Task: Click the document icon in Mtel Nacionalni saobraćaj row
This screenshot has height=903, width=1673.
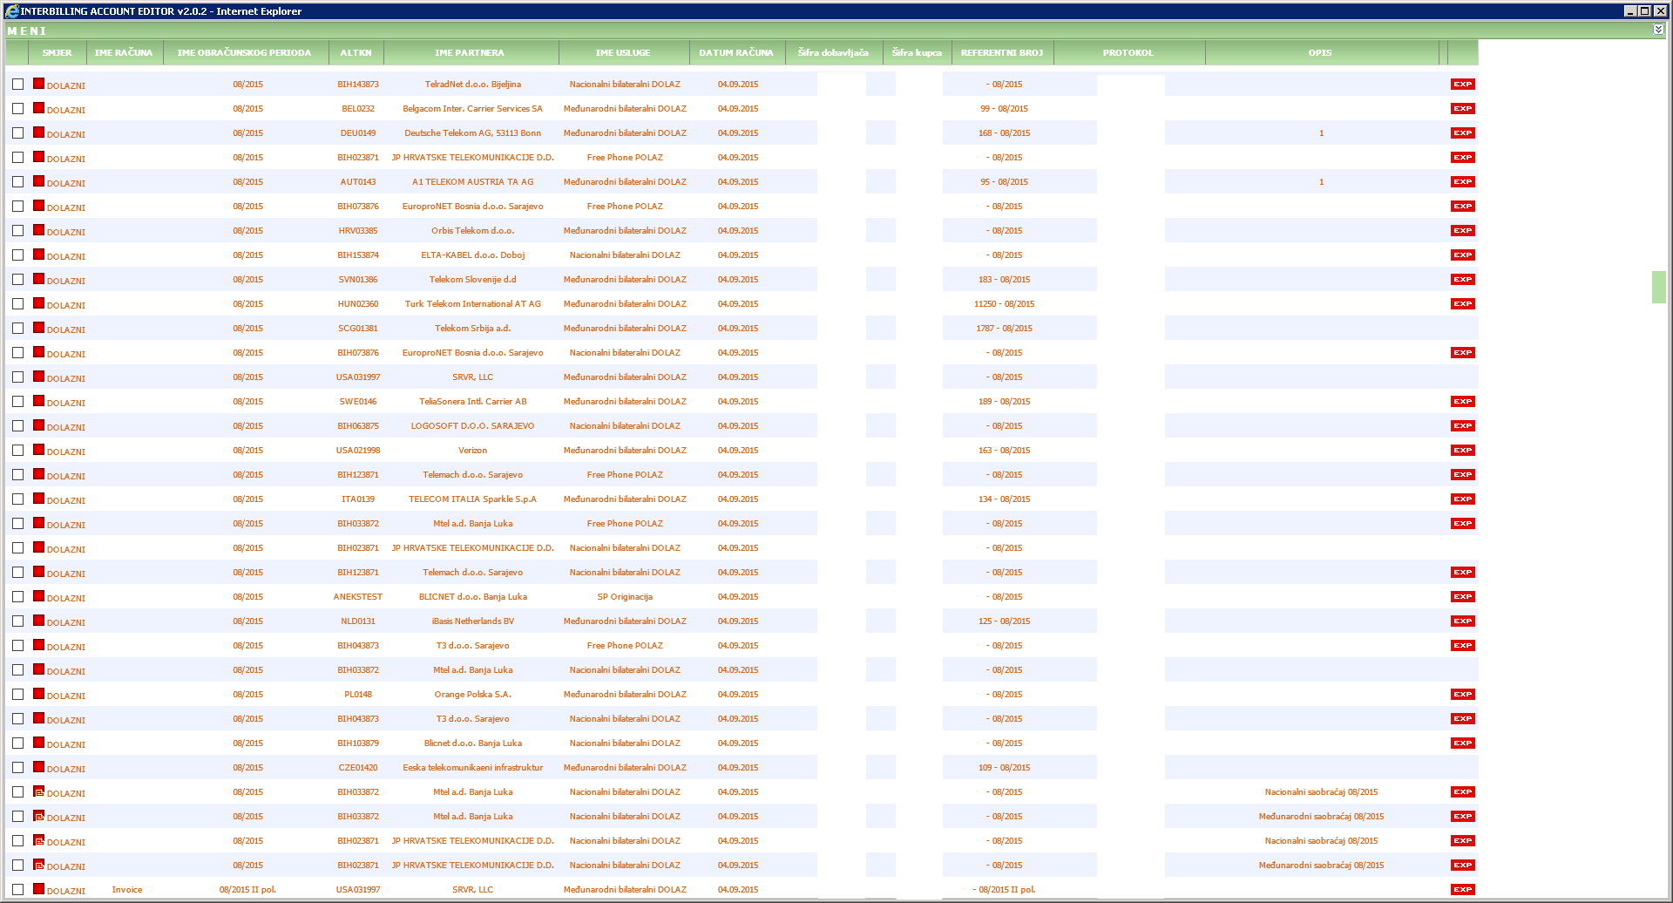Action: click(38, 791)
